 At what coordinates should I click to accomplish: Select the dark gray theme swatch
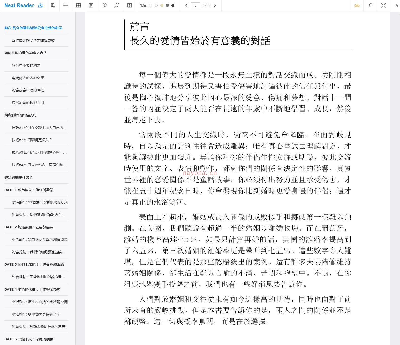[167, 5]
